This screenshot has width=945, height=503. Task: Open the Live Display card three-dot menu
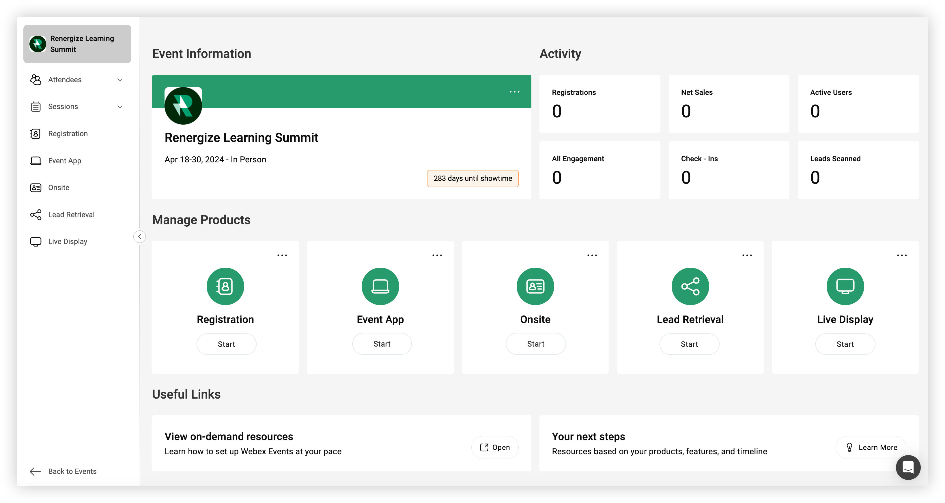[902, 255]
